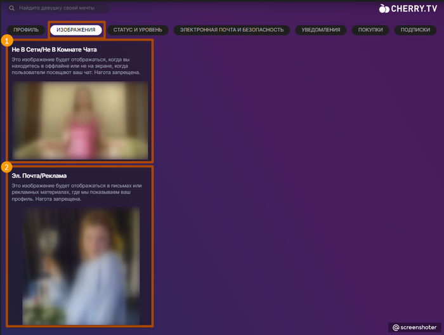Focus the 'Найдите девушку своей мечты' search field
This screenshot has width=444, height=335.
click(60, 8)
